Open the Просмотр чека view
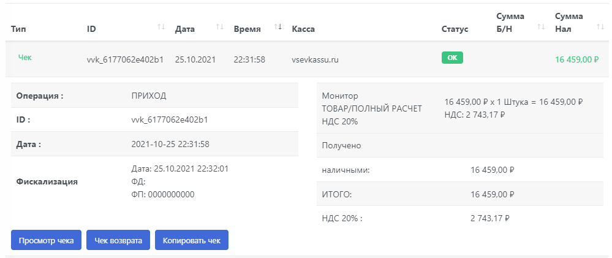This screenshot has width=612, height=258. tap(47, 240)
